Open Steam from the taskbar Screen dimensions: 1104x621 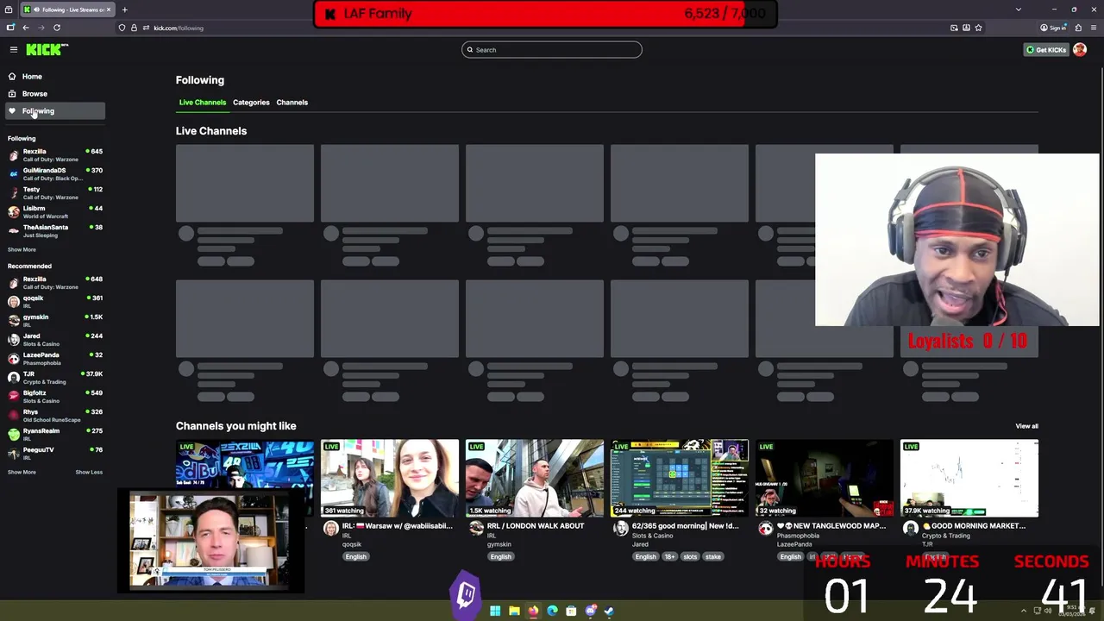[609, 611]
